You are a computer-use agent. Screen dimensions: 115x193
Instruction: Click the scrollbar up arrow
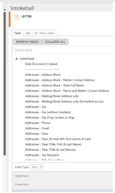coord(5,10)
